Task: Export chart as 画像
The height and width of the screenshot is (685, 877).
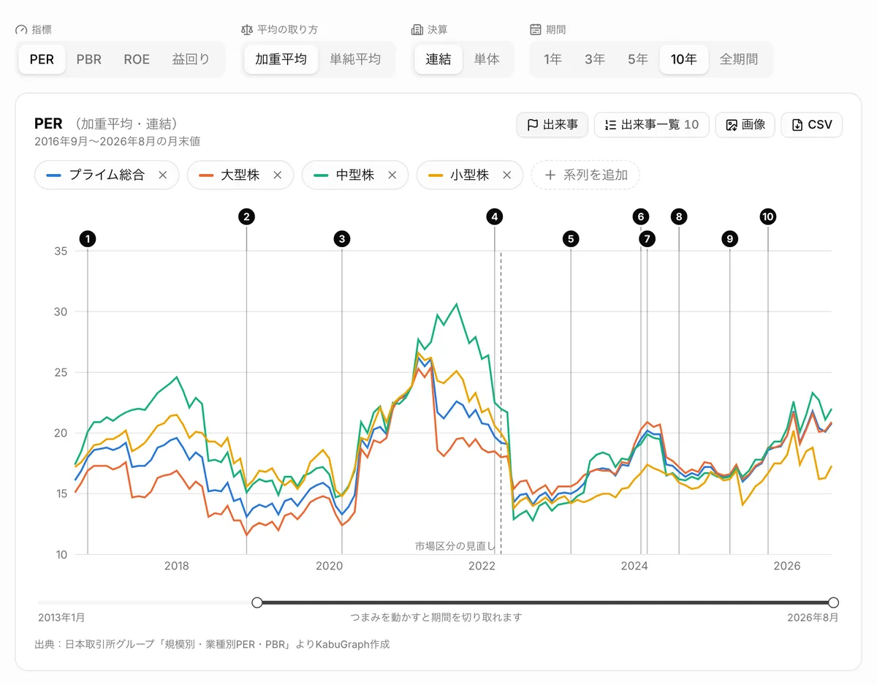Action: tap(745, 124)
